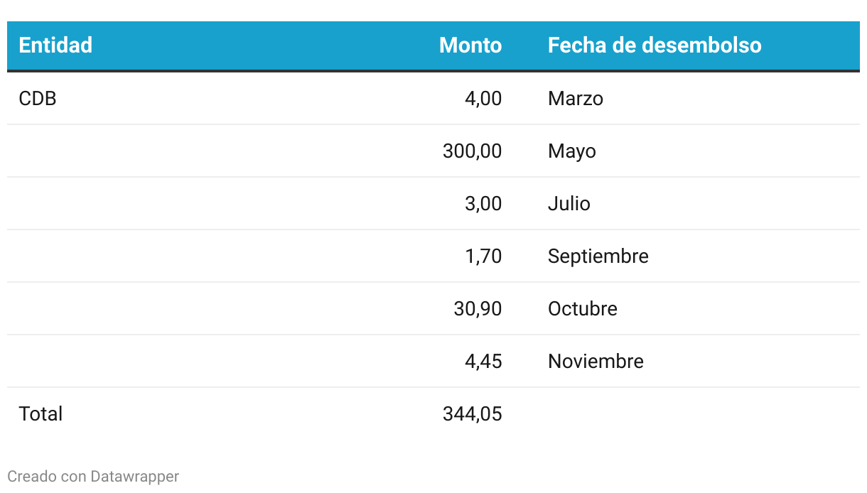Open the Creado con Datawrapper link

click(x=93, y=476)
